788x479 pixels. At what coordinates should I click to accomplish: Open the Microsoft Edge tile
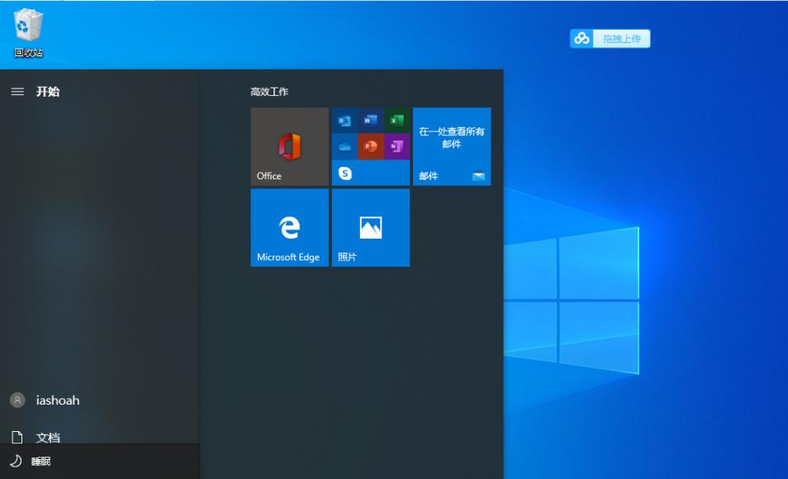[x=289, y=228]
